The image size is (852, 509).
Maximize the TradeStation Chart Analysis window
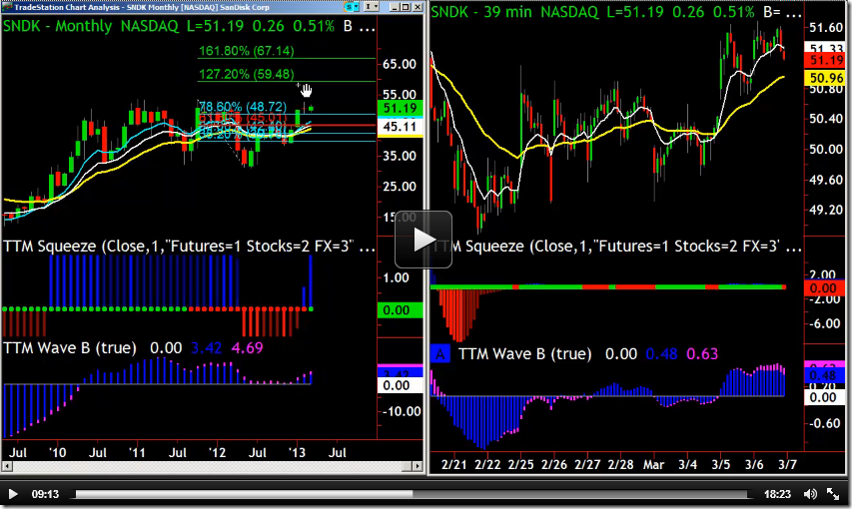(407, 7)
